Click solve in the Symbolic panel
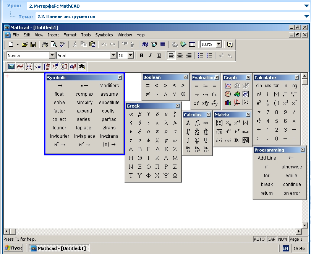This screenshot has width=311, height=261. click(59, 103)
